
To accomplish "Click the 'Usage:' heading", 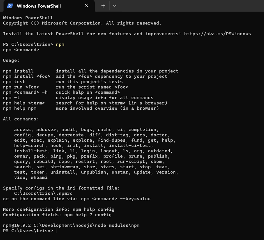I will click(11, 60).
